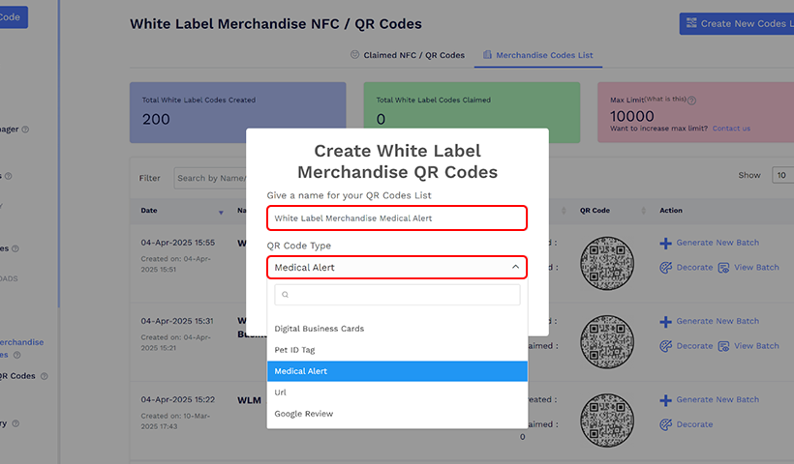Click the search icon in dropdown search box

(x=286, y=295)
